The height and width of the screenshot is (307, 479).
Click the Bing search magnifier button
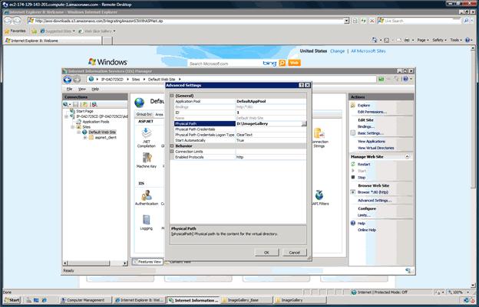[x=282, y=63]
